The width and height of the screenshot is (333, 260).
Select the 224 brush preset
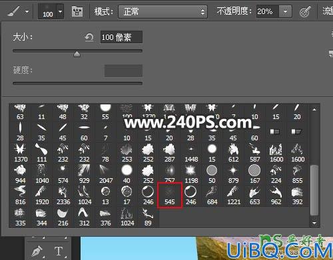(276, 174)
